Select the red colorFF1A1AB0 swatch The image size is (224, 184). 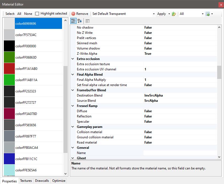(x=9, y=68)
